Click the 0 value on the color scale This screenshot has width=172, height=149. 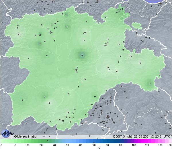(1, 146)
